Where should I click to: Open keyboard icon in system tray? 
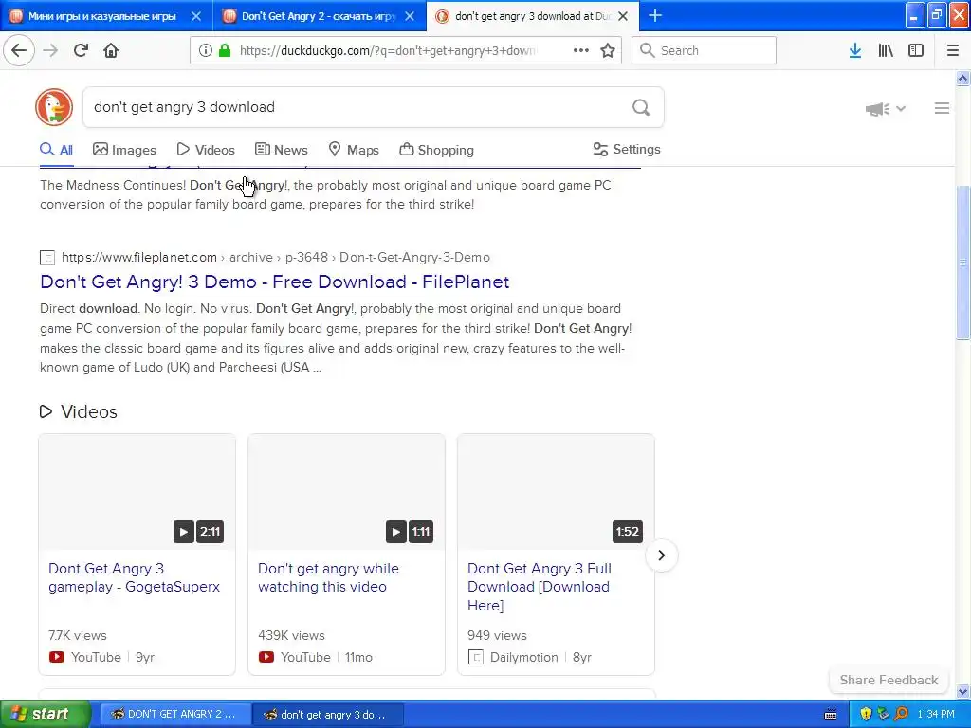coord(831,715)
